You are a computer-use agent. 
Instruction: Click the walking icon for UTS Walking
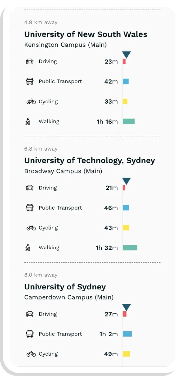[x=28, y=248]
